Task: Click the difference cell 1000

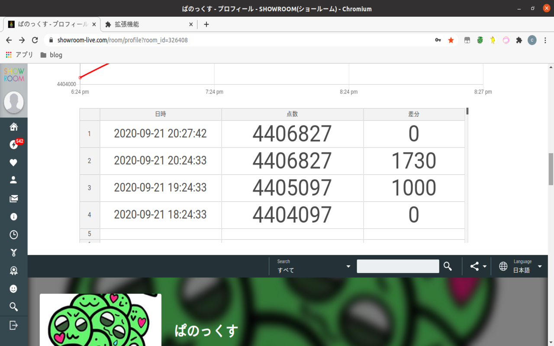Action: coord(414,188)
